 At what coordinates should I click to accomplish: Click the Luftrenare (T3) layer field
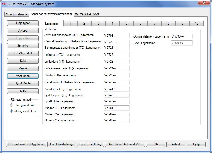click(117, 55)
